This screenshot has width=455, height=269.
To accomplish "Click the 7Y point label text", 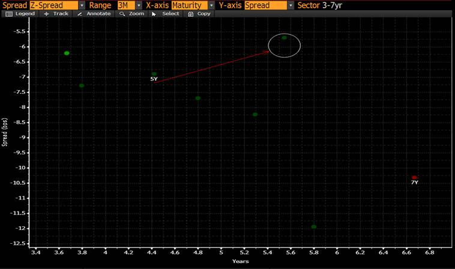I will click(415, 183).
